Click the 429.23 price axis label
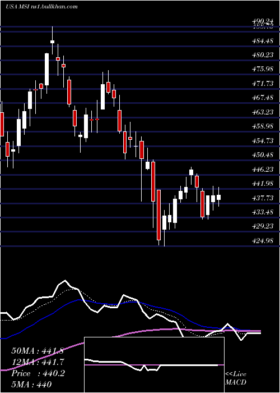This screenshot has height=393, width=280. point(263,226)
